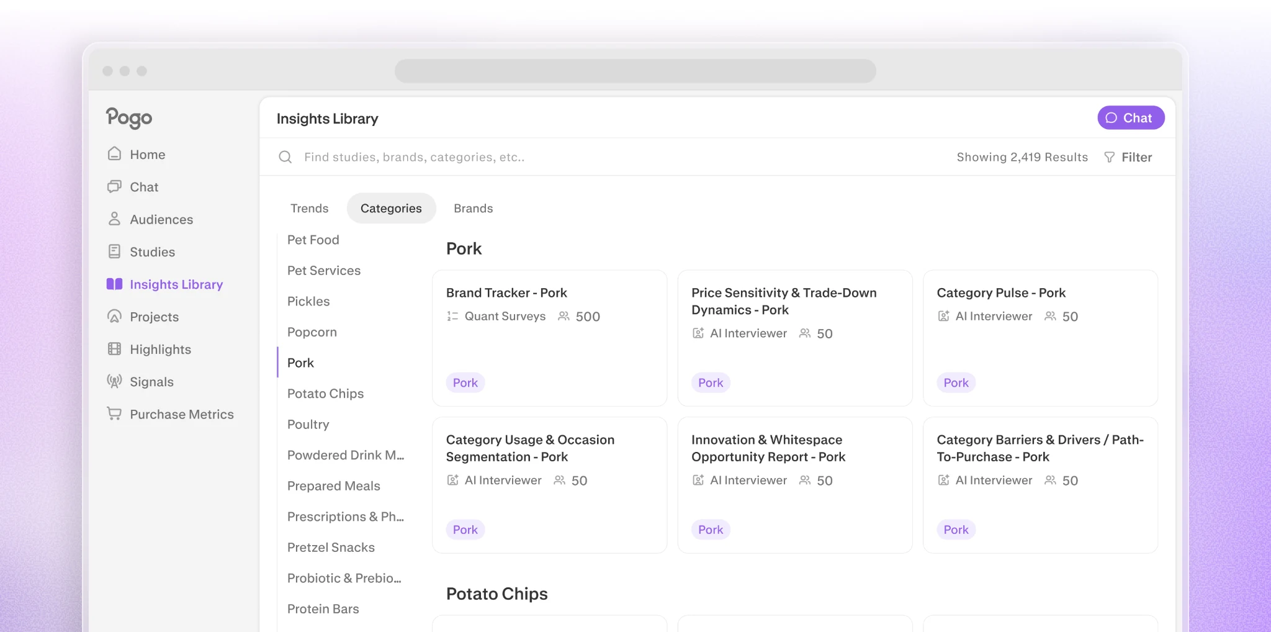Click the browser address bar
The width and height of the screenshot is (1271, 632).
[x=635, y=71]
